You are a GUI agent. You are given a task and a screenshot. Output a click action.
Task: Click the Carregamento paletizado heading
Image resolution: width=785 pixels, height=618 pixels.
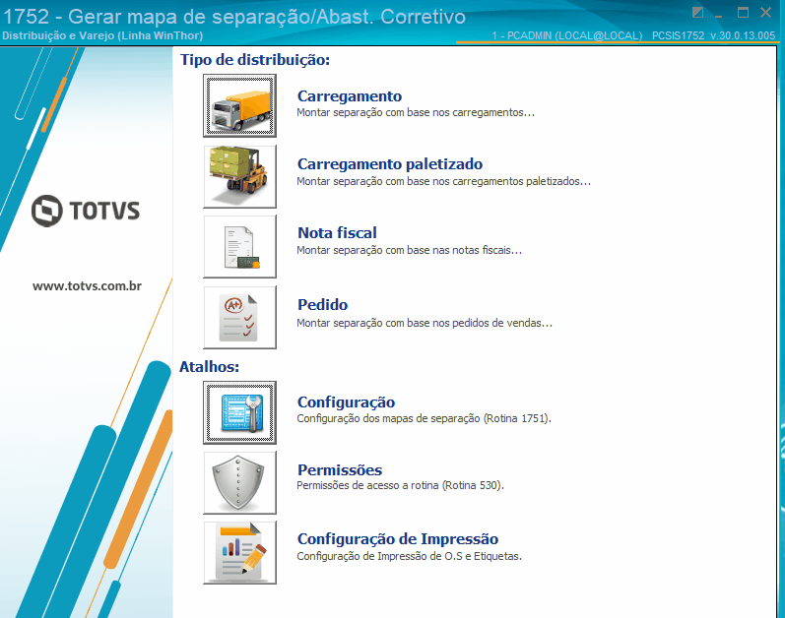tap(390, 164)
